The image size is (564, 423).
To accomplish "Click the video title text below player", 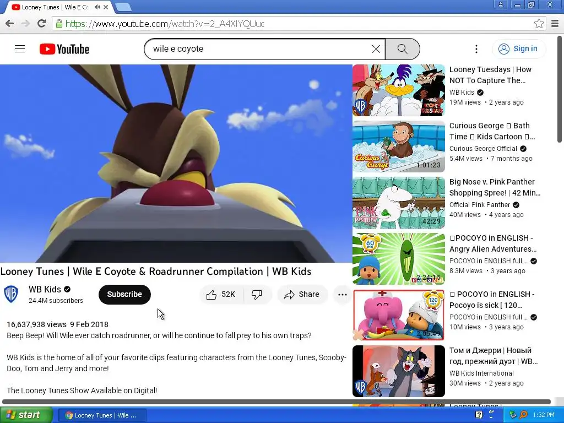I will 156,271.
